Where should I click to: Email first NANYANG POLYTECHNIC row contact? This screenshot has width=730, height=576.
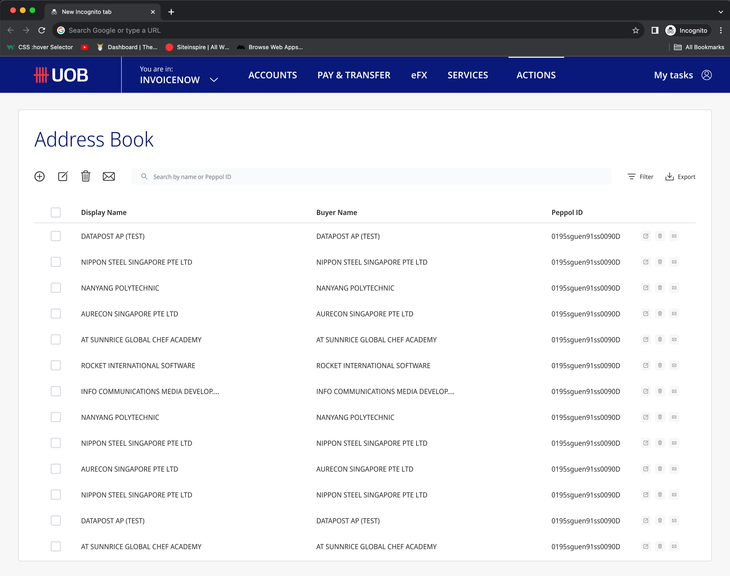click(674, 288)
